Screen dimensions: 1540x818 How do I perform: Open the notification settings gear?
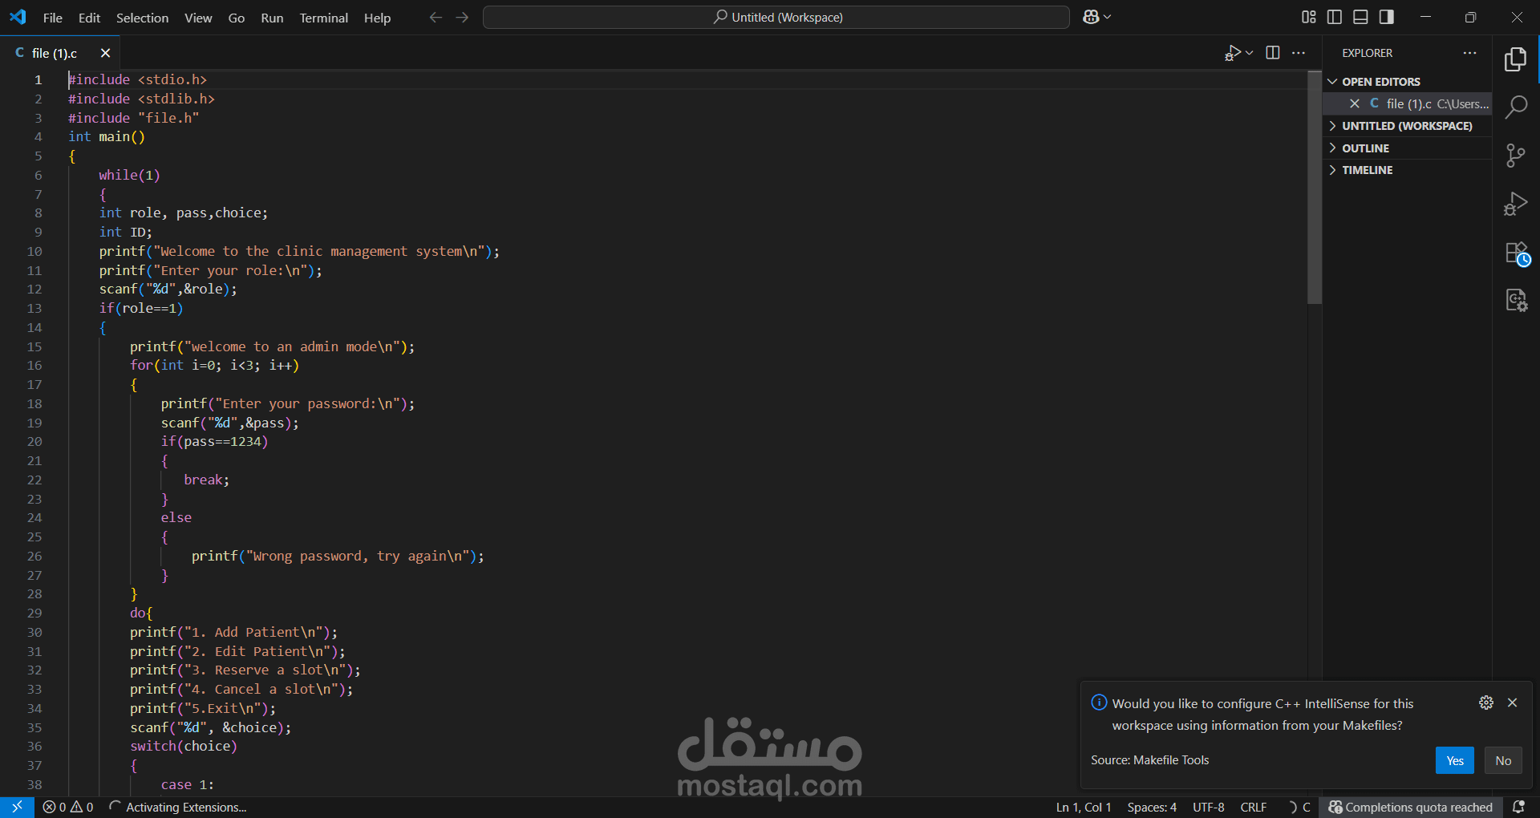click(1486, 703)
